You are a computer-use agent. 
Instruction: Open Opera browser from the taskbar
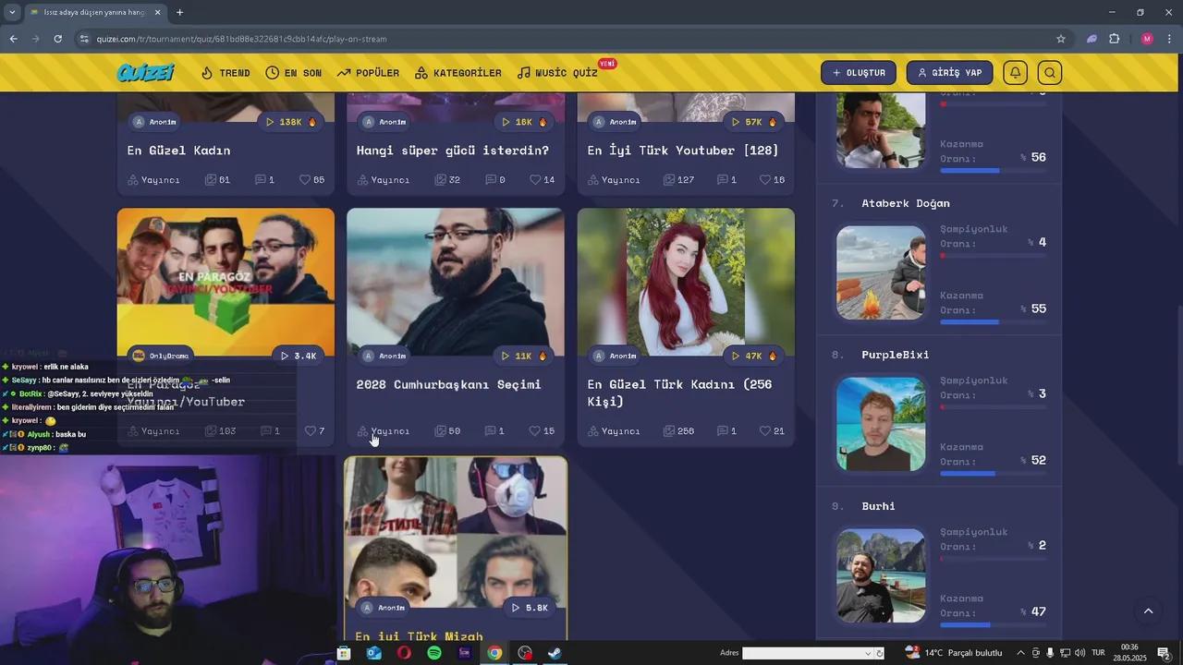click(x=404, y=653)
